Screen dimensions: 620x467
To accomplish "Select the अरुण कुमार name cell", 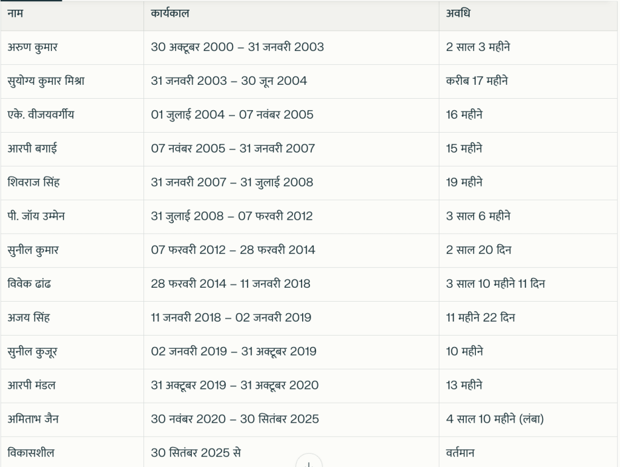I will [x=33, y=47].
